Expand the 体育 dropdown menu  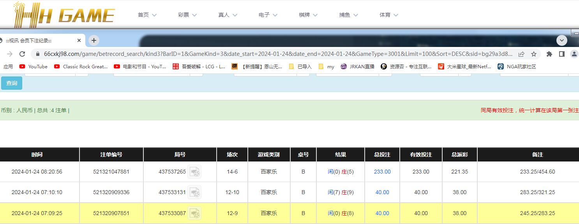[x=389, y=15]
